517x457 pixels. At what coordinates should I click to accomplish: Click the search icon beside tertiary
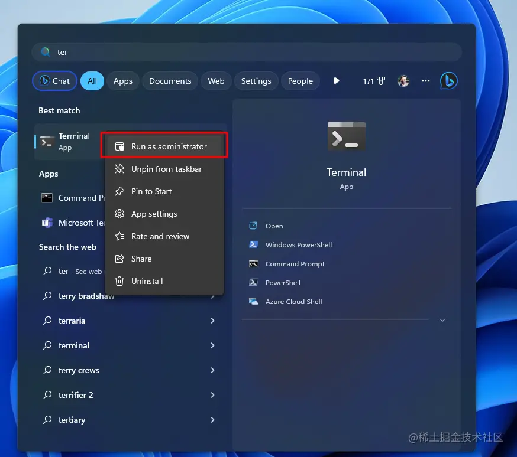click(47, 419)
